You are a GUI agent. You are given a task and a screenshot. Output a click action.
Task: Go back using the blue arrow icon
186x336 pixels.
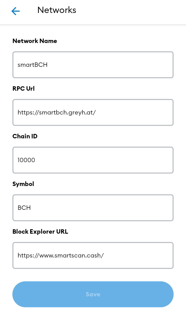[16, 11]
